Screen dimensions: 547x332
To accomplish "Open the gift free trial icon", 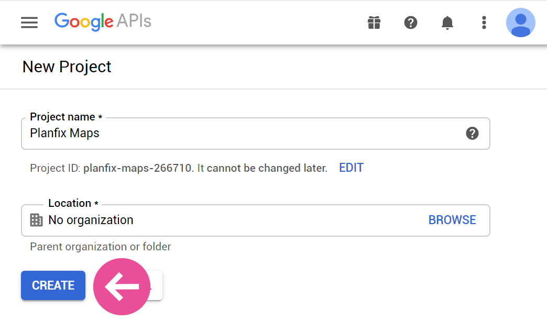I will (x=374, y=23).
